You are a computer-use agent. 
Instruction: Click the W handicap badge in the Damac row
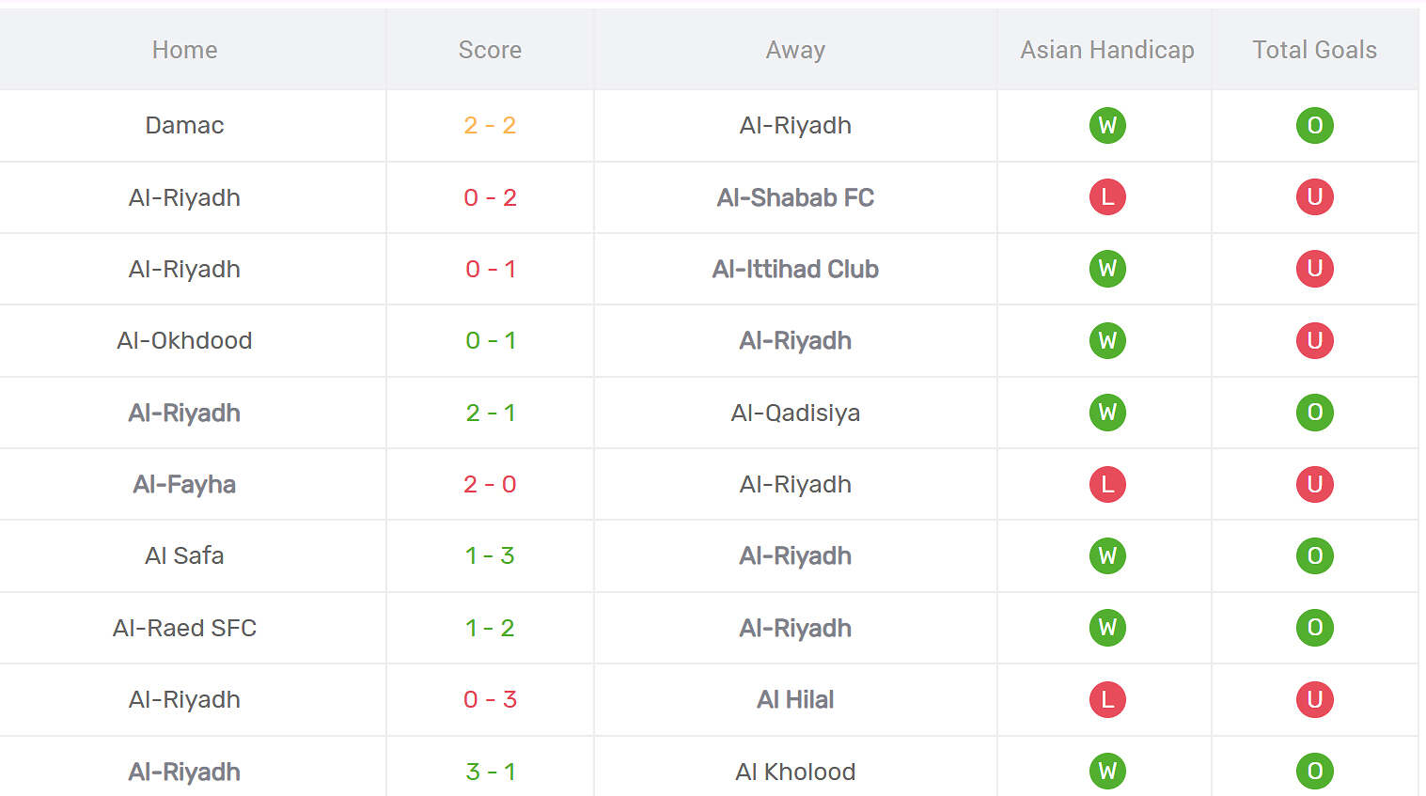tap(1107, 126)
